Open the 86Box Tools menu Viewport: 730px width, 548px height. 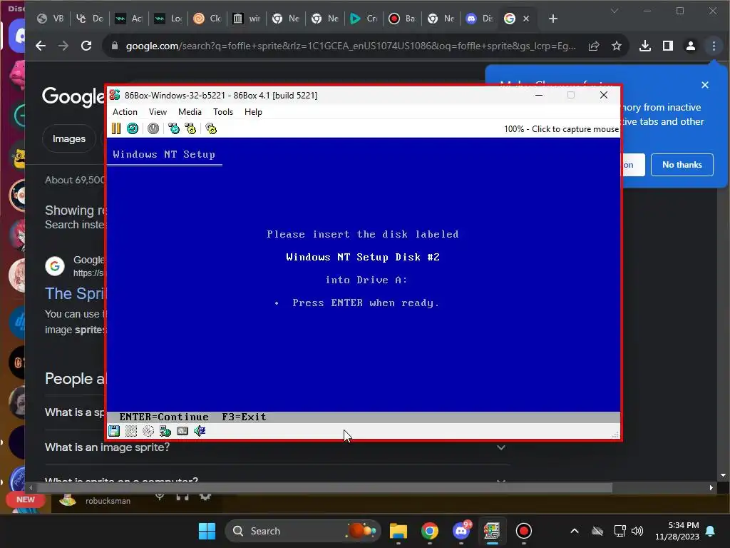click(222, 112)
